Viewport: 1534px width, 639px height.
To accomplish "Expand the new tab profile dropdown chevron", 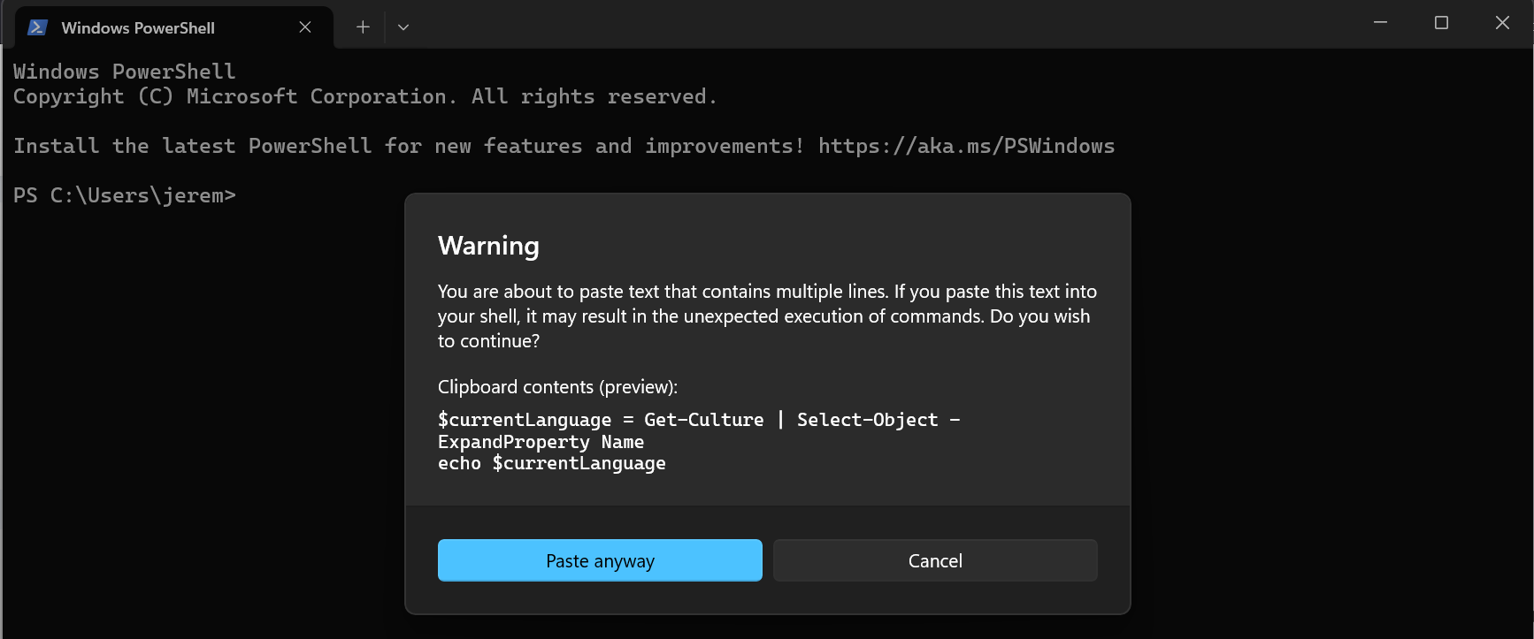I will coord(403,27).
